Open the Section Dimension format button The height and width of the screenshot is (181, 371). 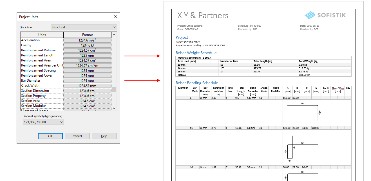tap(88, 91)
